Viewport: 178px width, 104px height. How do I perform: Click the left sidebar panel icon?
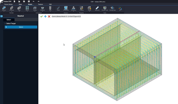click(2, 16)
